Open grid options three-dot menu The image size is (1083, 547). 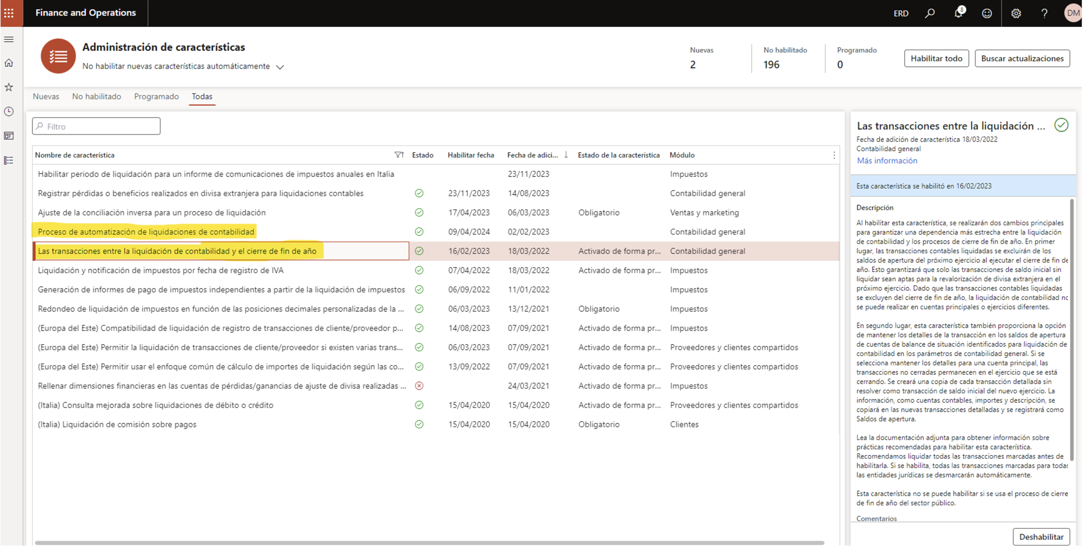pyautogui.click(x=833, y=155)
